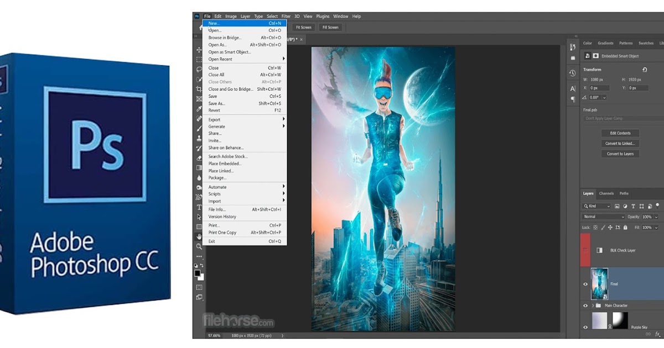This screenshot has width=664, height=348.
Task: Click the Convert to Layers button
Action: coord(620,154)
